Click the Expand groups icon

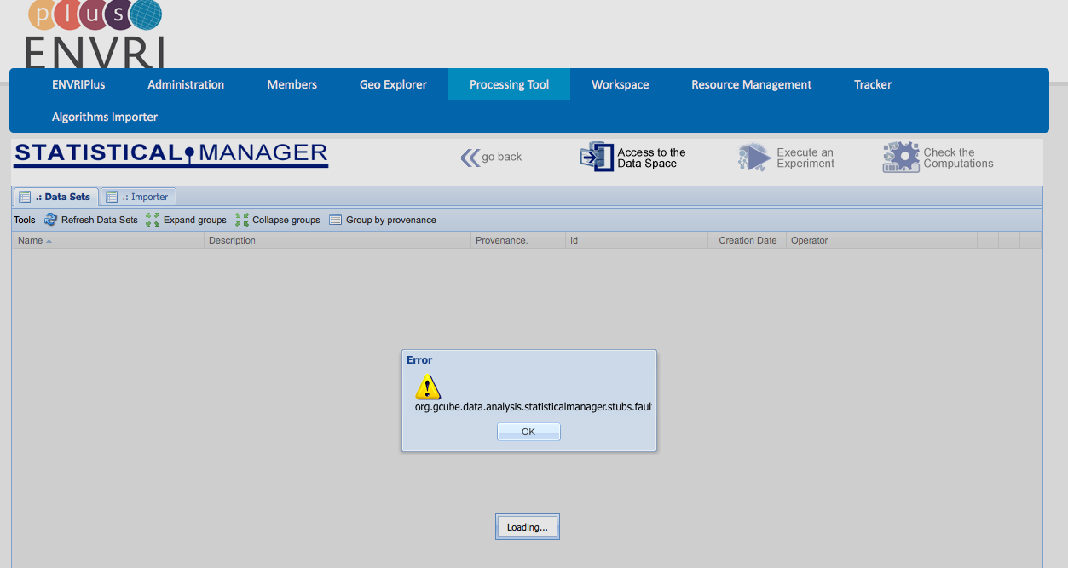153,220
